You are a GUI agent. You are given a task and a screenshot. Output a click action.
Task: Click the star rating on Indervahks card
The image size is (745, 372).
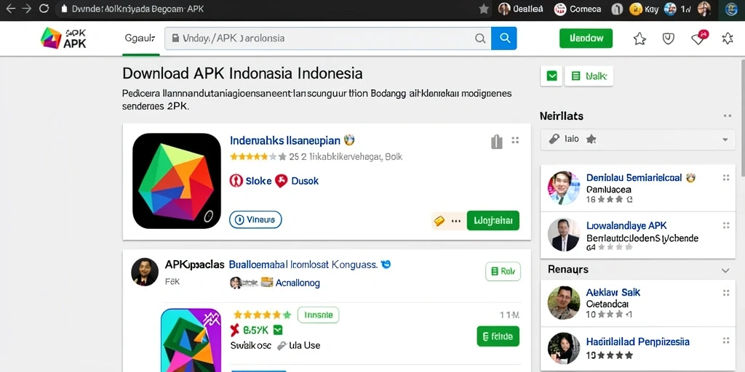pos(258,157)
